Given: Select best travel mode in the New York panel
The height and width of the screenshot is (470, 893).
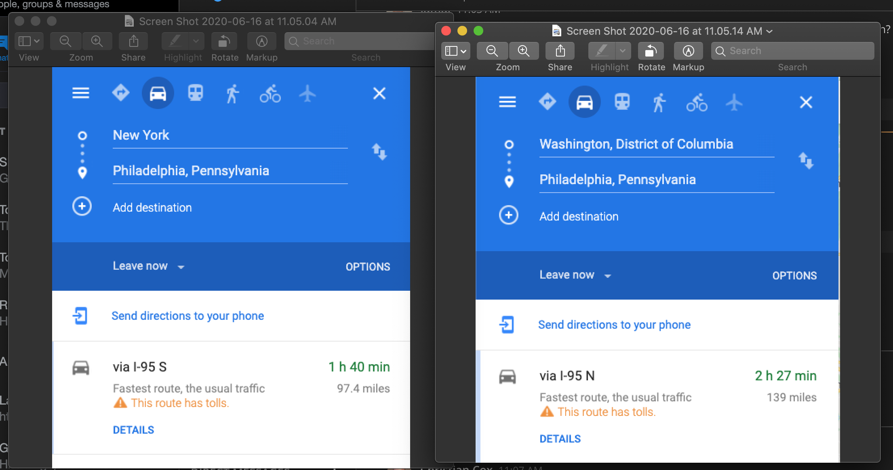Looking at the screenshot, I should point(120,93).
